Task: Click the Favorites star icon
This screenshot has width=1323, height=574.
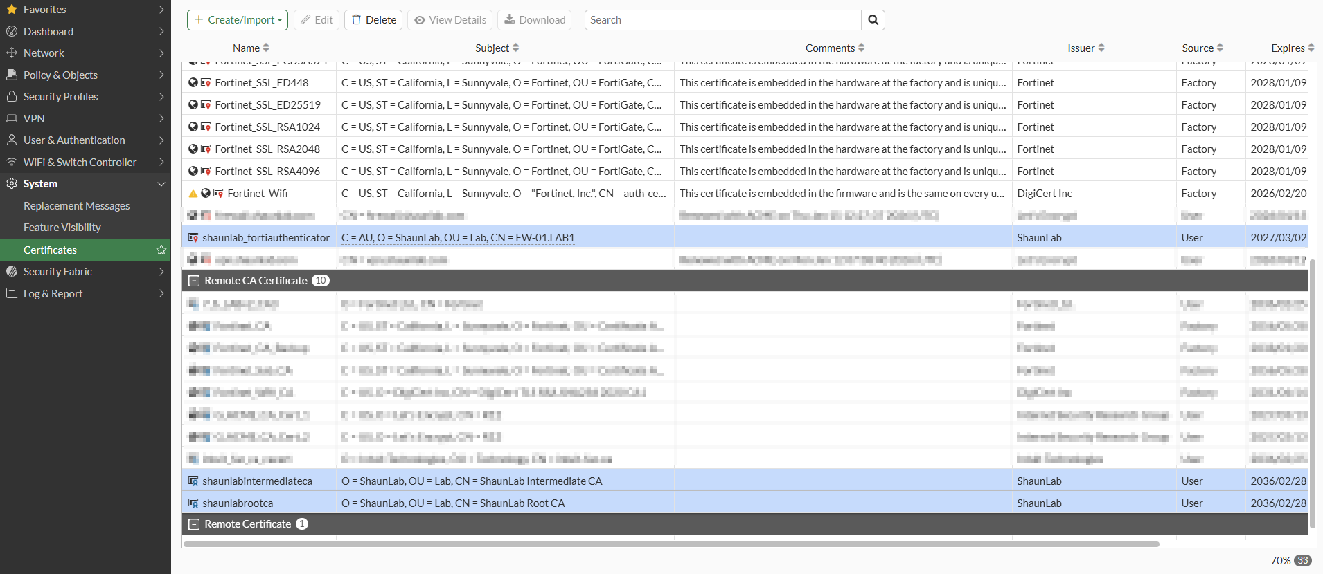Action: tap(12, 10)
